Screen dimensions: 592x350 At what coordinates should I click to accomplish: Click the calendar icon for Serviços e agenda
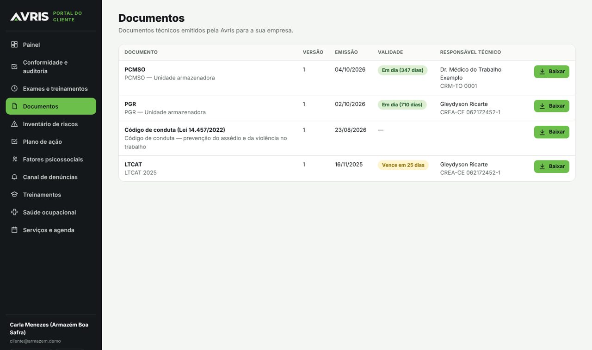pos(14,230)
